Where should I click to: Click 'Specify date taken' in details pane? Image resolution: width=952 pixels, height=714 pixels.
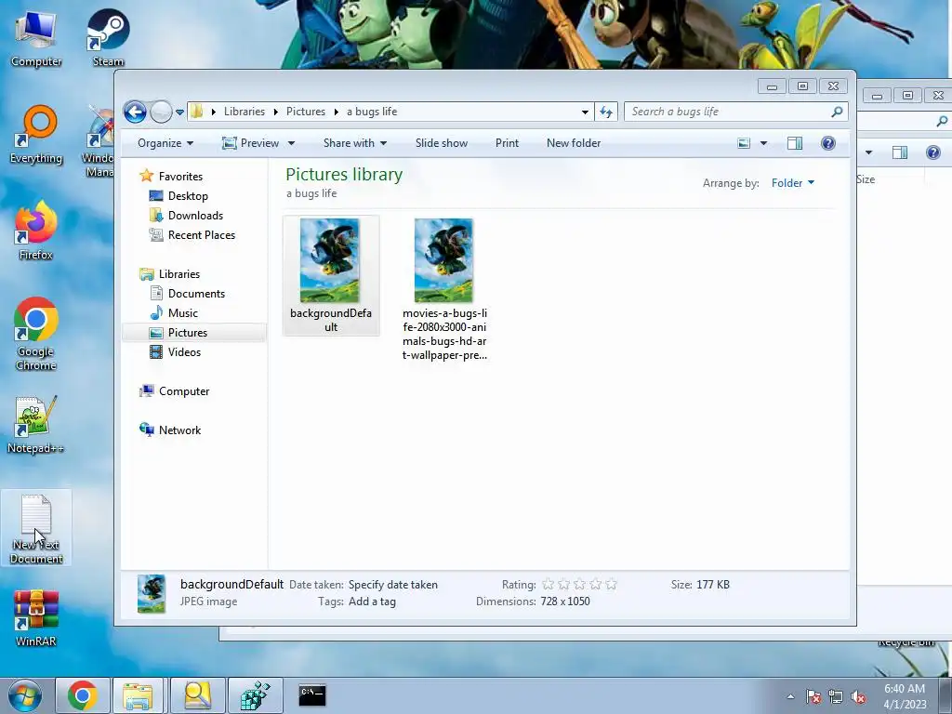[393, 585]
